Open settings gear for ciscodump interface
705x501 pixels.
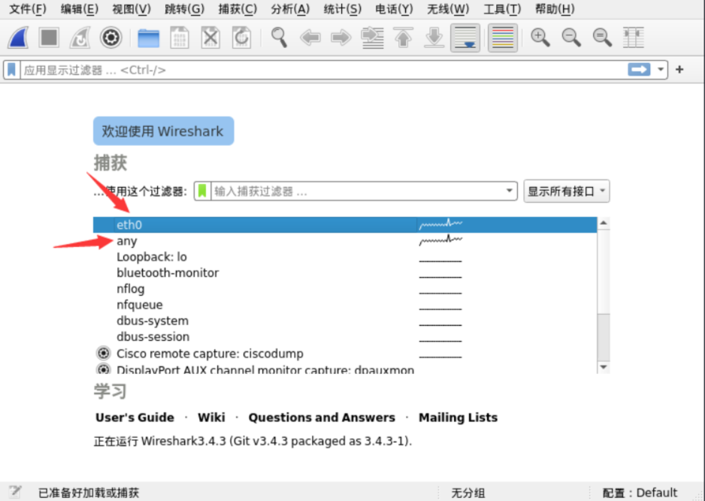104,353
